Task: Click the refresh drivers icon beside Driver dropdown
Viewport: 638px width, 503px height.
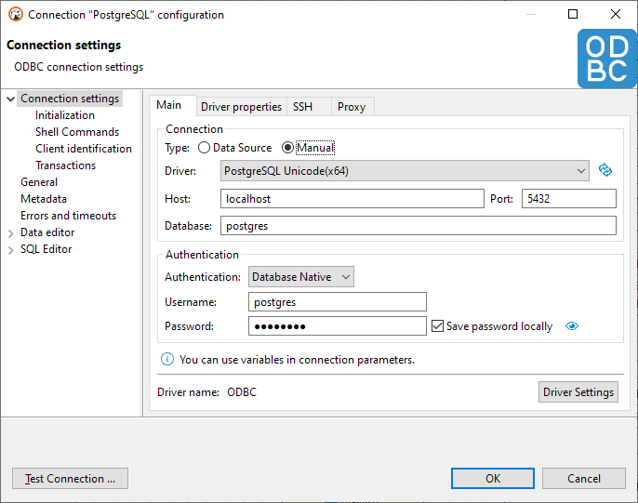Action: click(x=605, y=170)
